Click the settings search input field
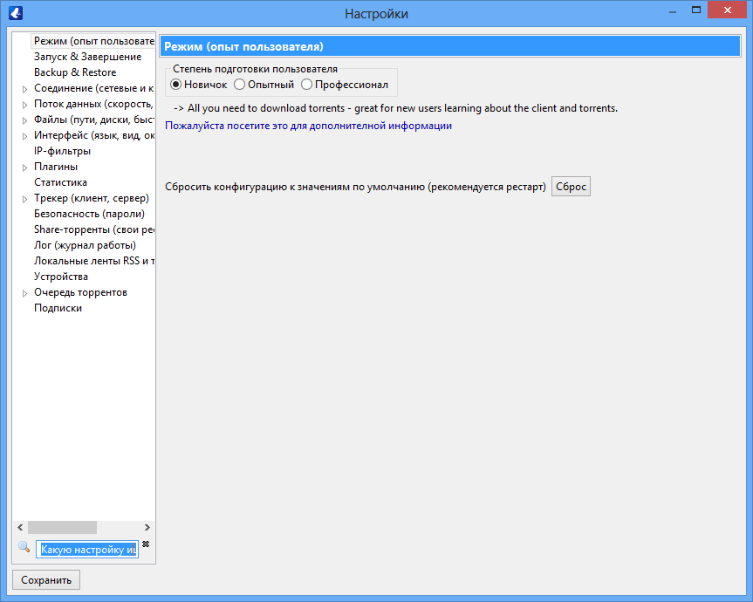The width and height of the screenshot is (753, 602). [x=87, y=549]
